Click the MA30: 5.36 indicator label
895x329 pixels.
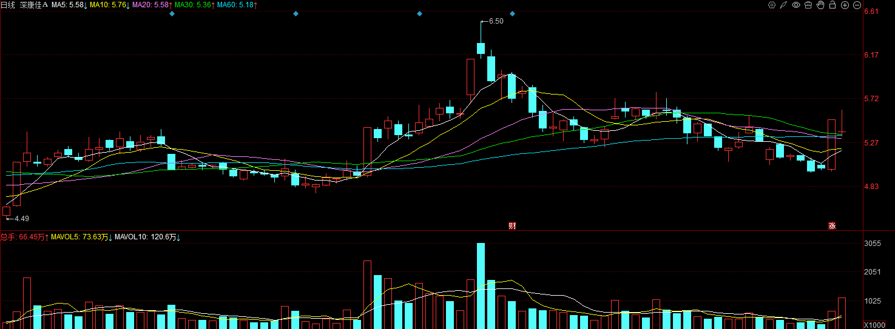195,5
